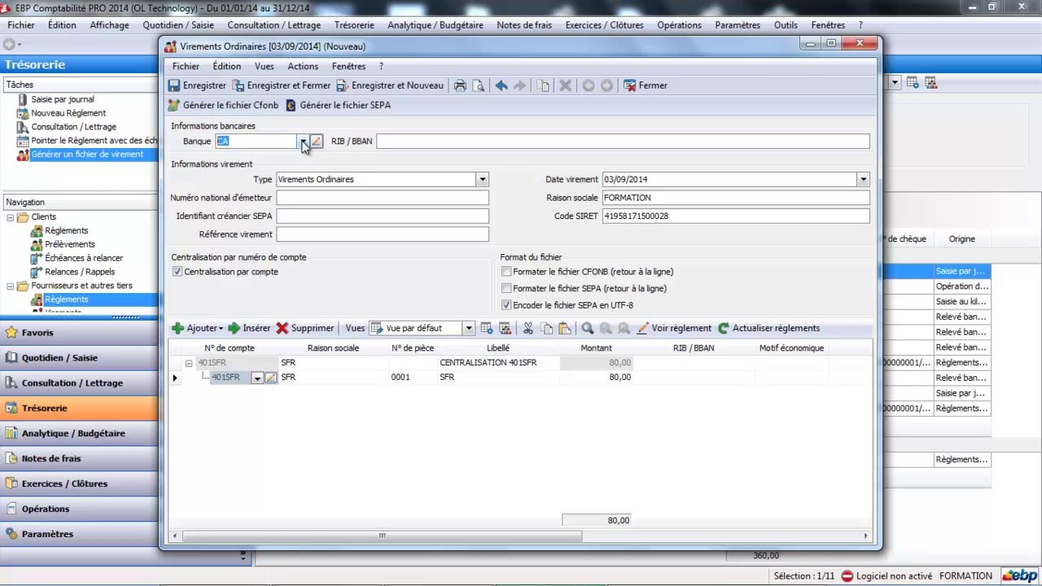The height and width of the screenshot is (586, 1042).
Task: Collapse the Clients tree node
Action: 11,217
